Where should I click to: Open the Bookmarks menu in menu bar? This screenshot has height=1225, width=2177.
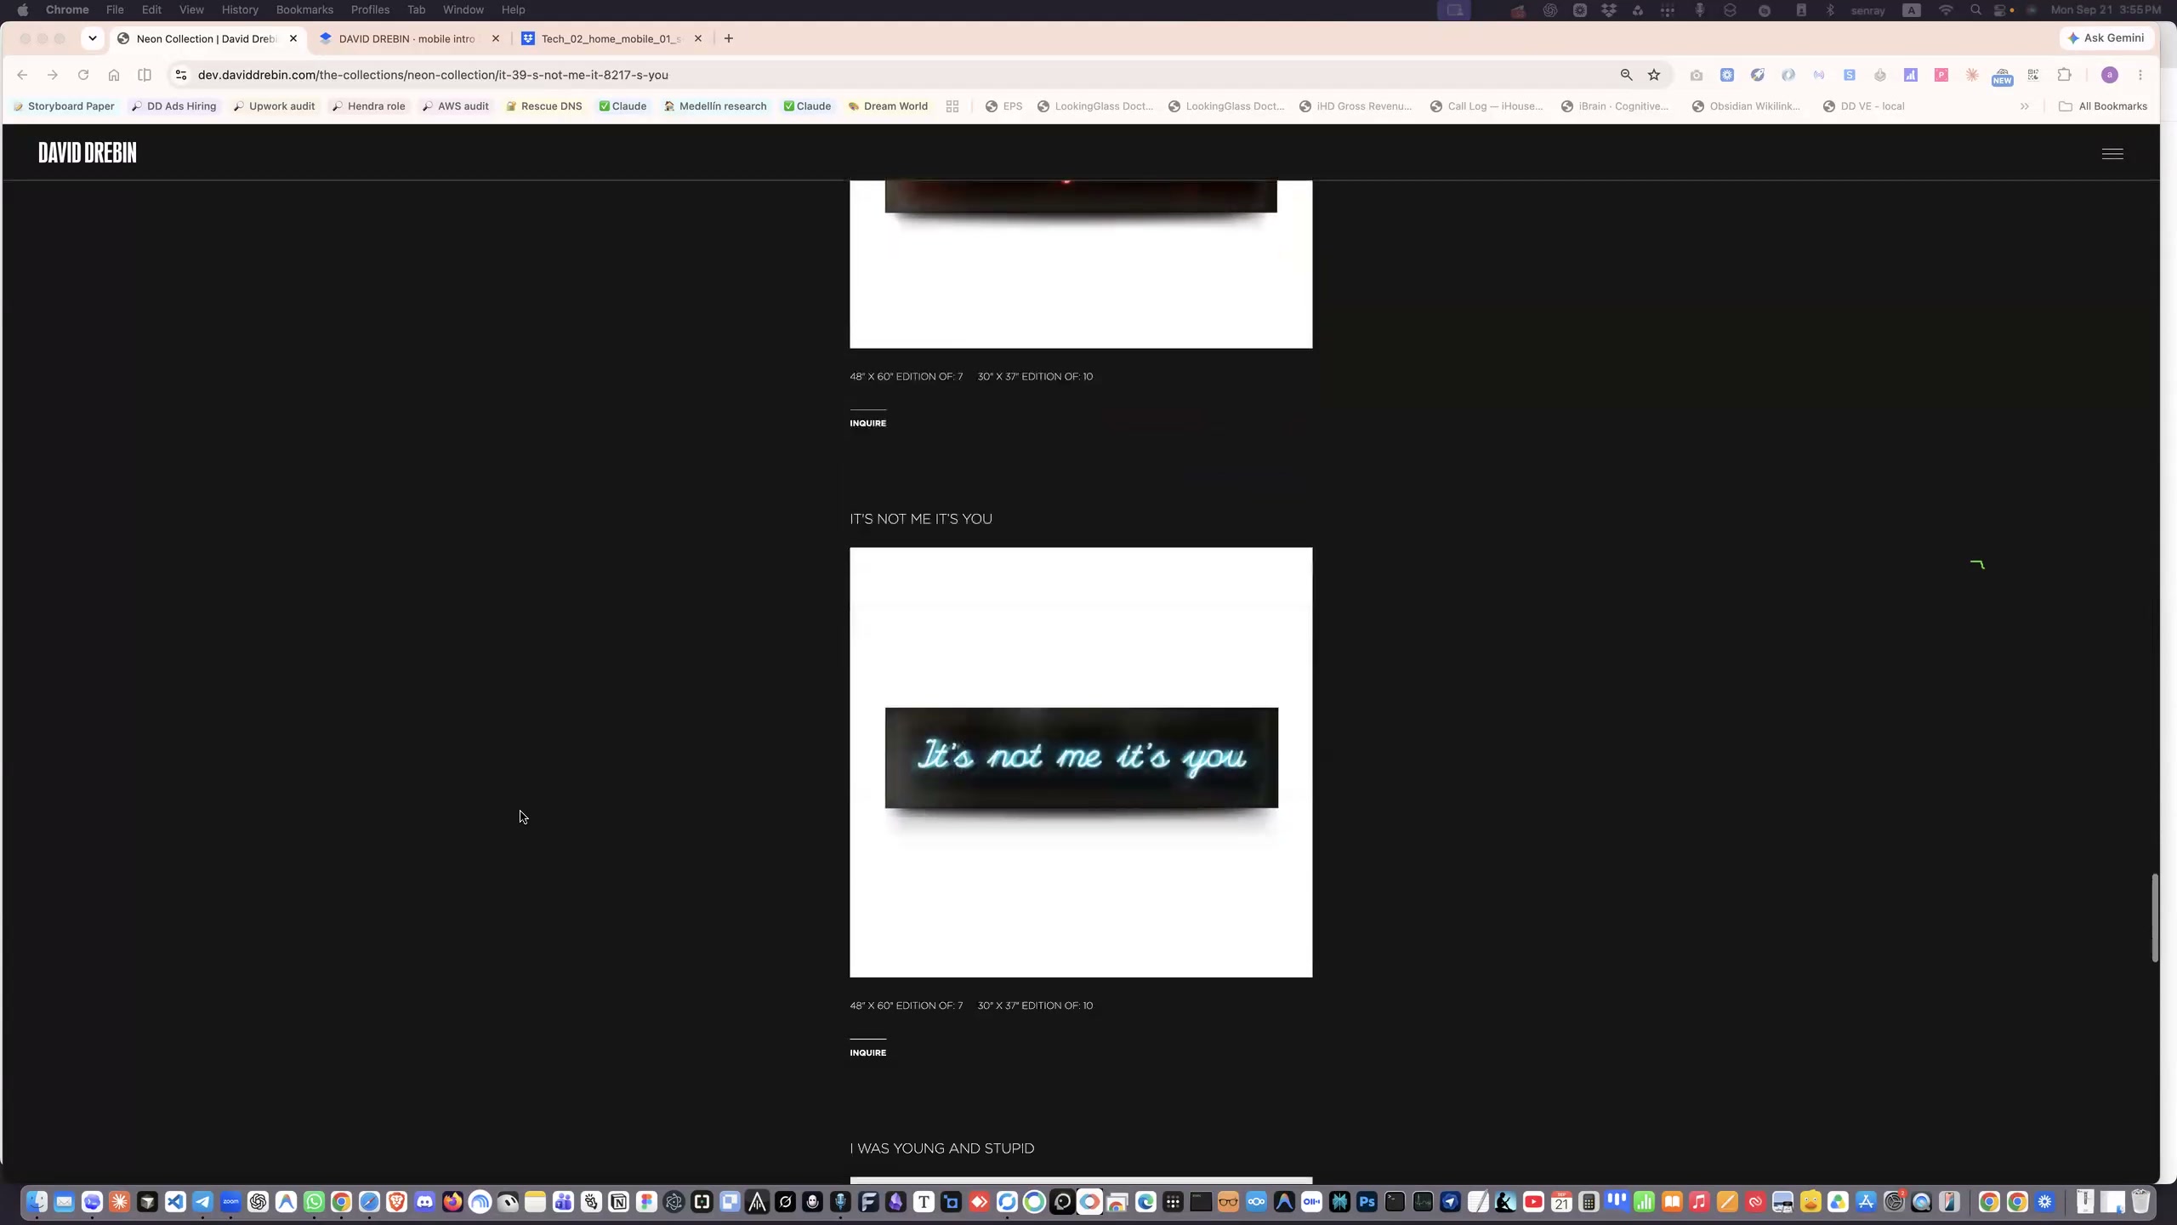point(304,9)
